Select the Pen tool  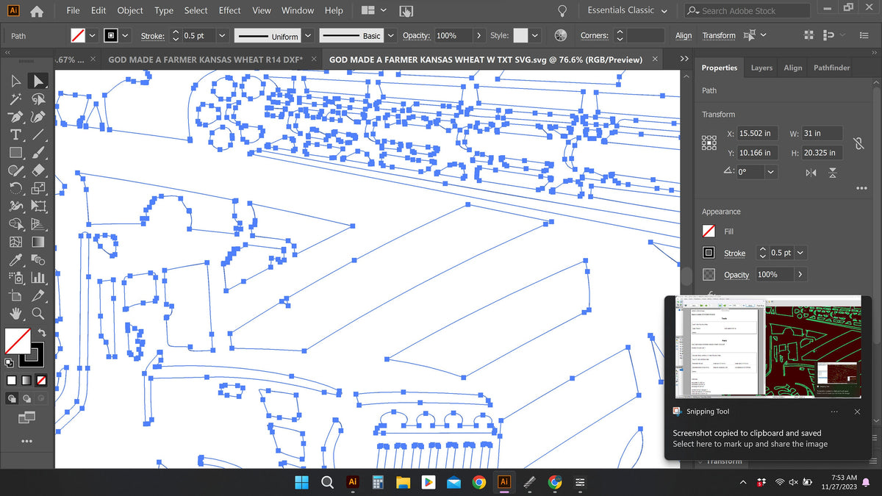[15, 117]
